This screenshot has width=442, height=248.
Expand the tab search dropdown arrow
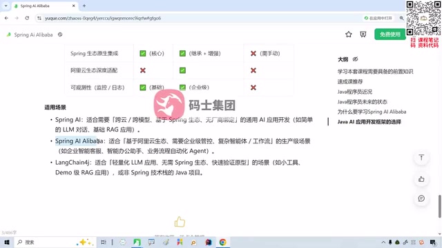(x=6, y=6)
